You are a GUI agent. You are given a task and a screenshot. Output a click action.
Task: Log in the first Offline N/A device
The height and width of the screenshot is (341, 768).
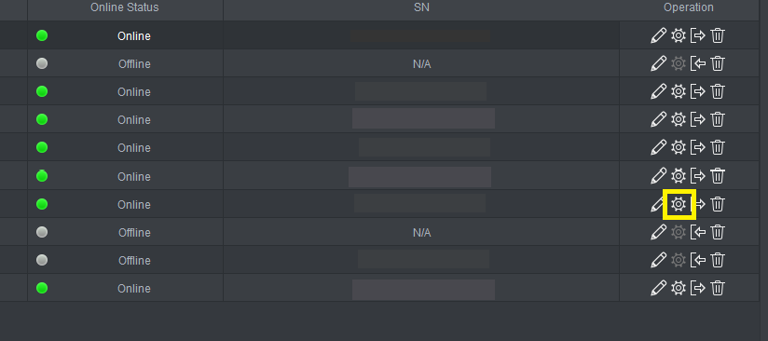[697, 63]
